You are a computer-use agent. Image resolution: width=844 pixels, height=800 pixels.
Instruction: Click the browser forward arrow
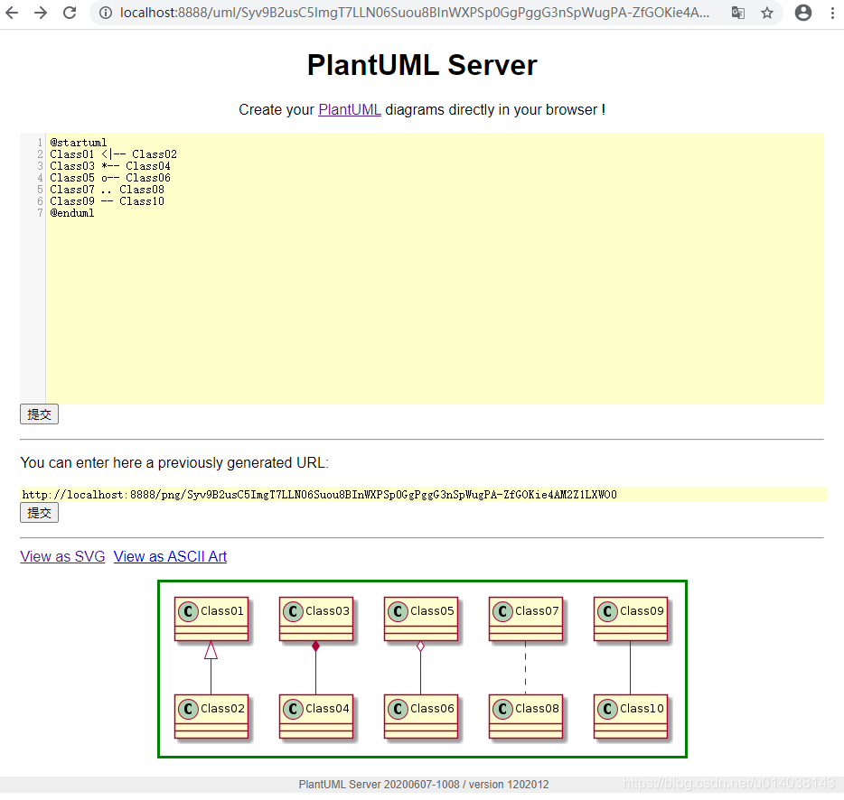(41, 13)
